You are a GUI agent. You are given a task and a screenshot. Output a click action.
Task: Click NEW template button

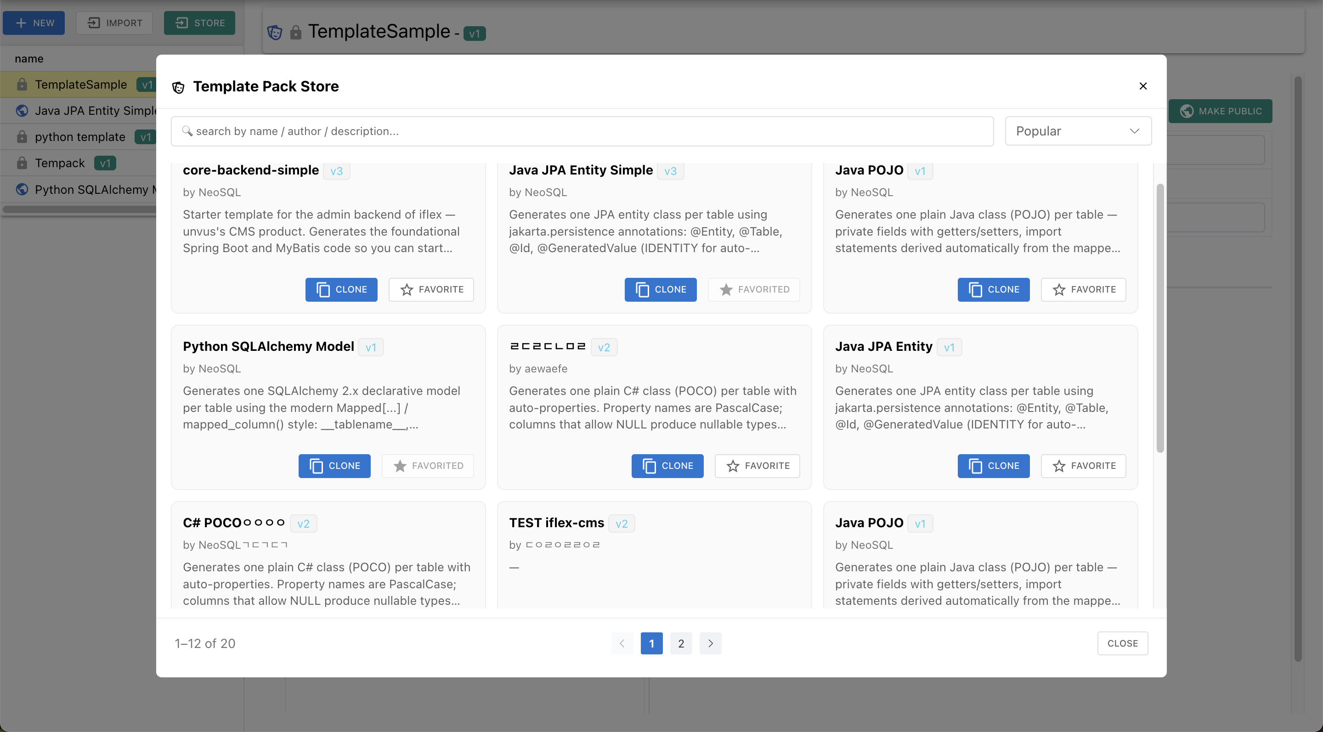(34, 23)
